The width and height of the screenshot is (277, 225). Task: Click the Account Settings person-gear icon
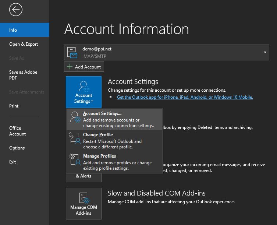84,87
